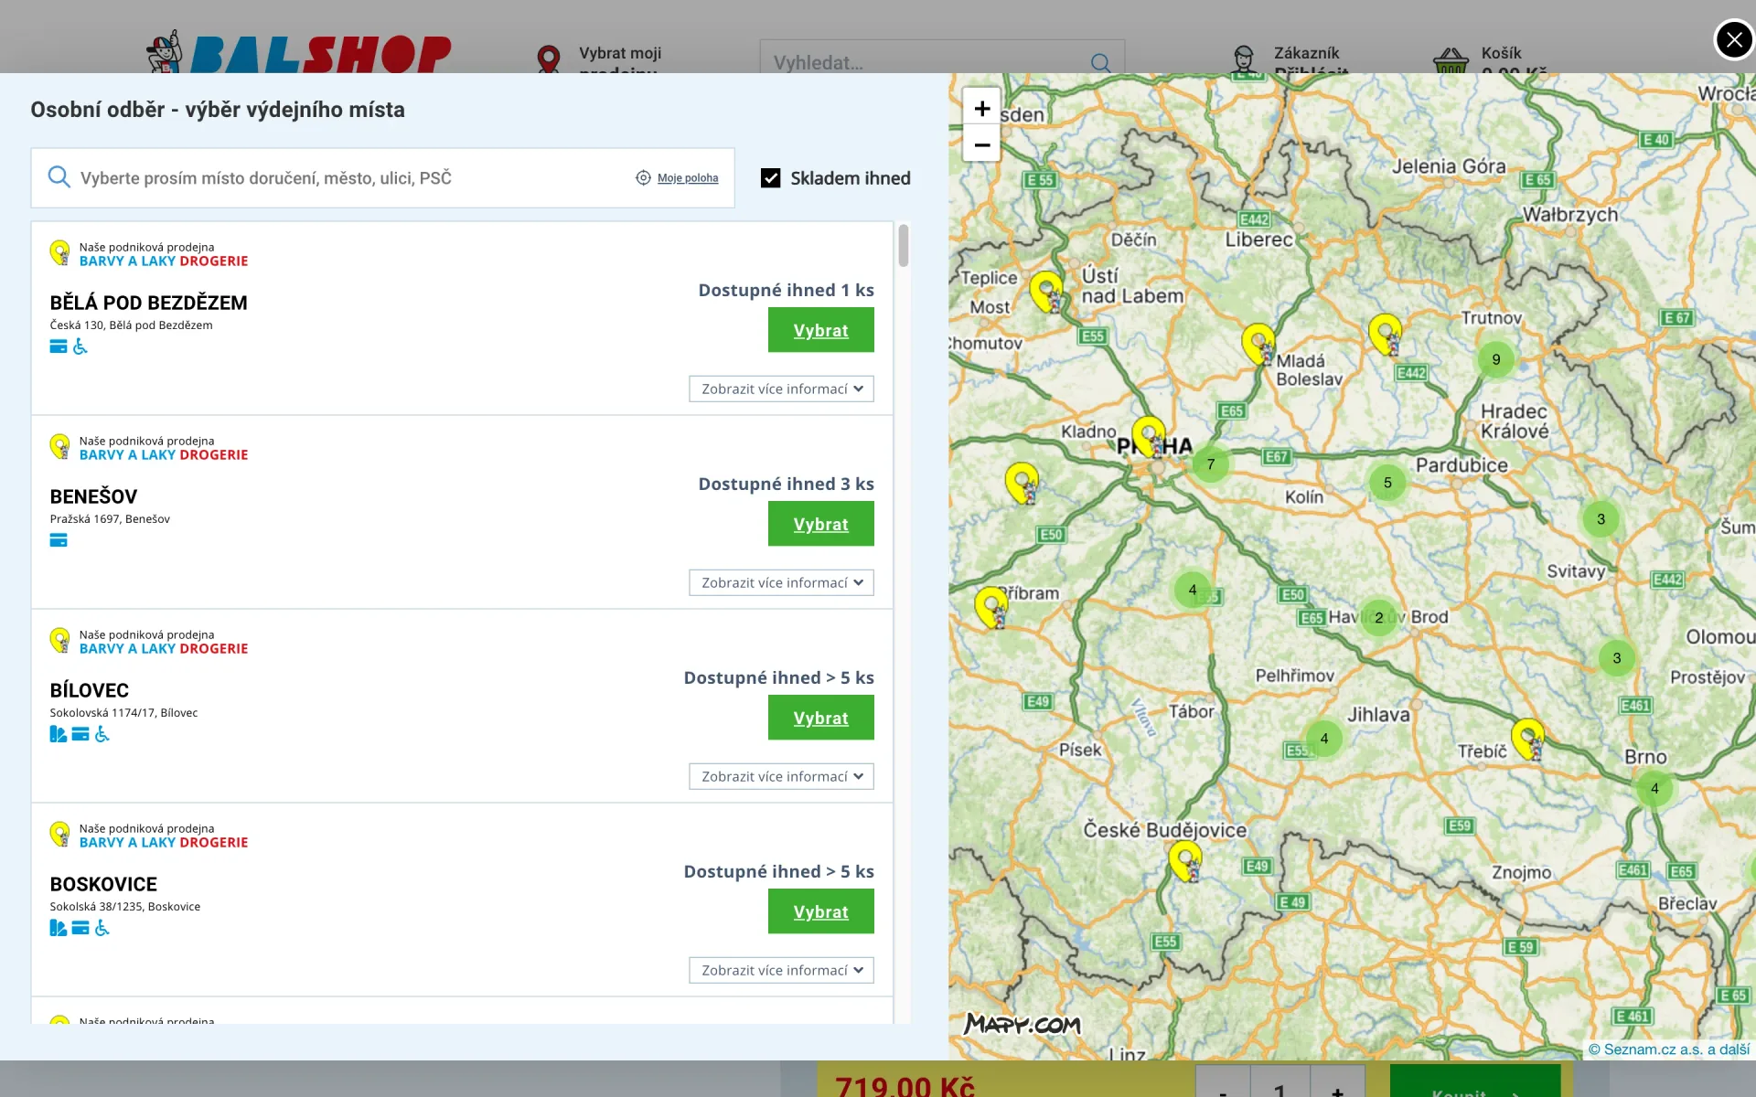The image size is (1756, 1097).
Task: Click the store list scrollbar thumb
Action: click(x=903, y=245)
